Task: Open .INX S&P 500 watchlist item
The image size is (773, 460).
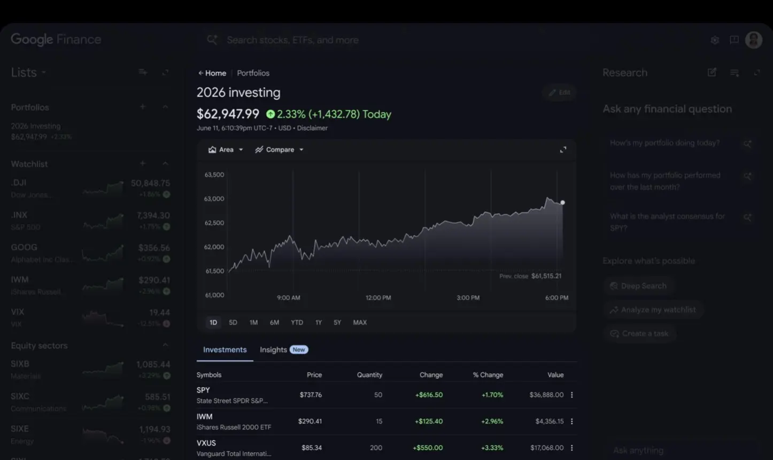Action: click(90, 220)
